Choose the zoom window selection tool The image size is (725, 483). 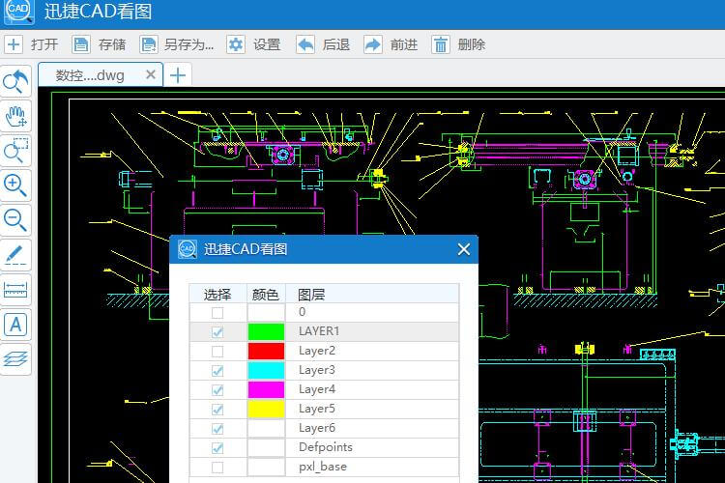click(15, 151)
